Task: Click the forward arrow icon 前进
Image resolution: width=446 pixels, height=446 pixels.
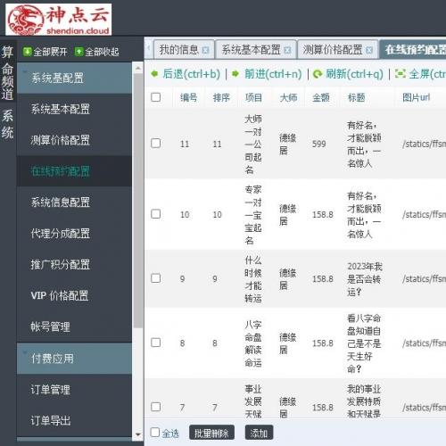Action: point(235,73)
